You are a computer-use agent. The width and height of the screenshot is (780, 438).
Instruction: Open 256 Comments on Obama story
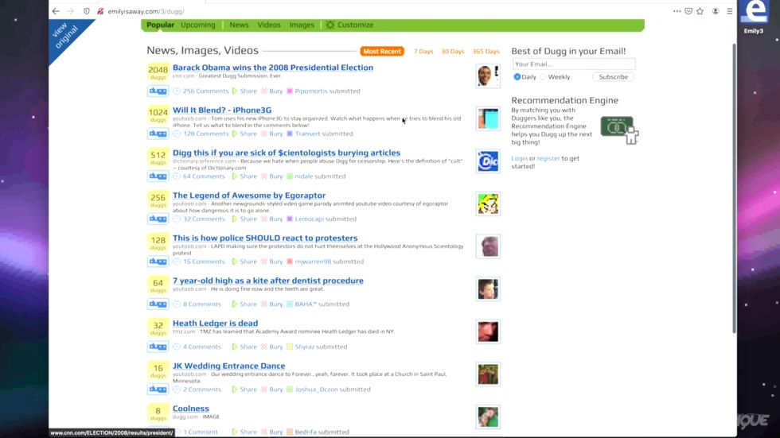pos(205,91)
